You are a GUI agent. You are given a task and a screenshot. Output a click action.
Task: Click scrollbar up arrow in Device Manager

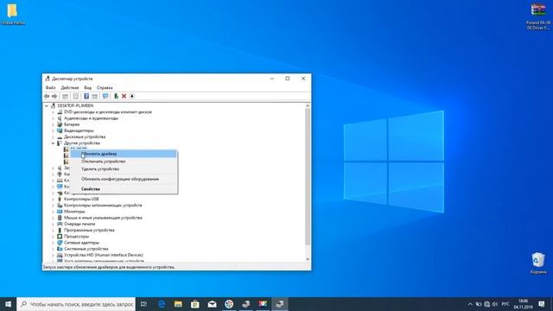coord(308,105)
